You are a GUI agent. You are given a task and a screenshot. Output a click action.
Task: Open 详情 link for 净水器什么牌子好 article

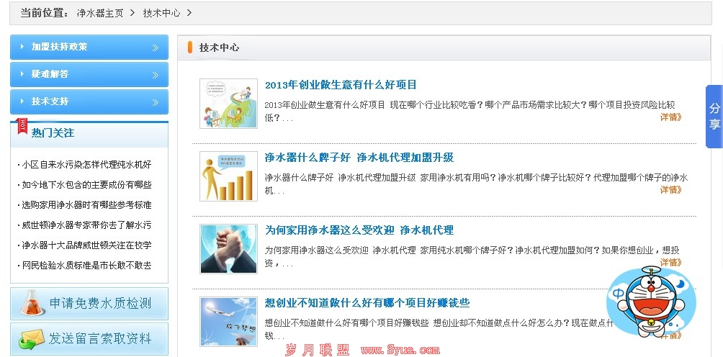671,190
